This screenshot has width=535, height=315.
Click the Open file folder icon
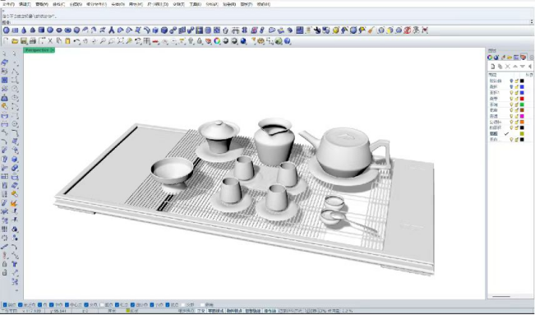point(15,41)
